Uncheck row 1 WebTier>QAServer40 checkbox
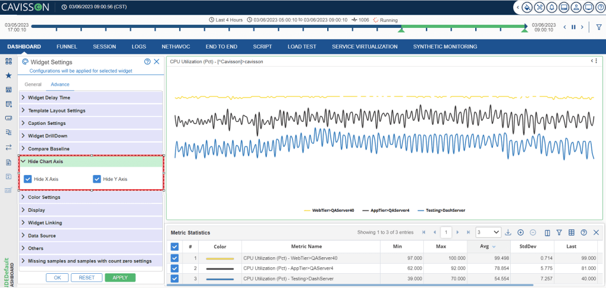 tap(175, 258)
